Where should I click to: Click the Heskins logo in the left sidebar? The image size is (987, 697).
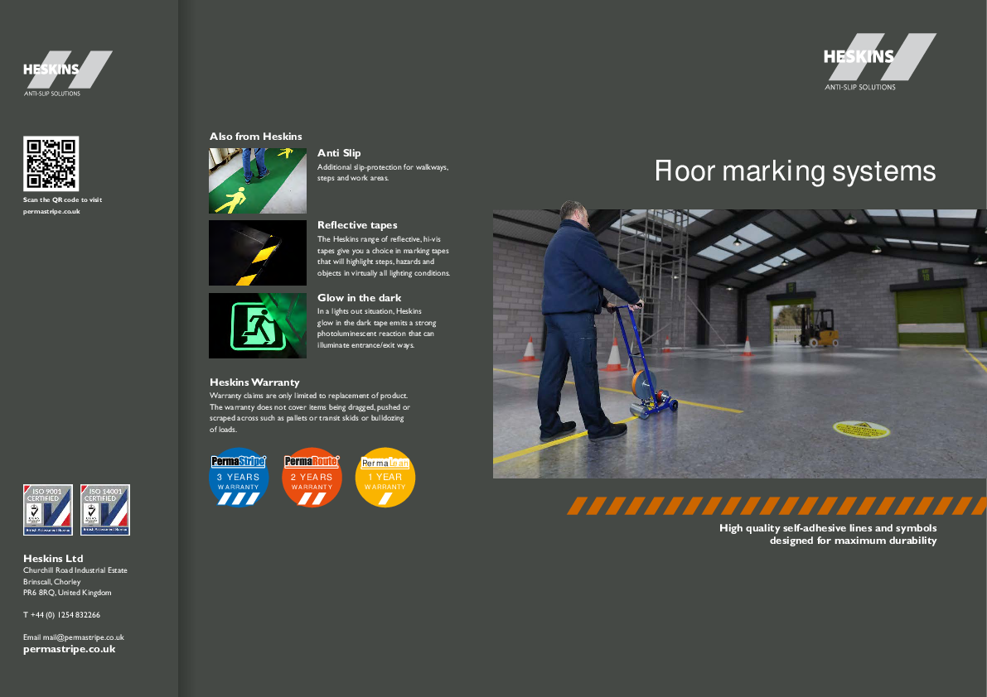pos(67,74)
